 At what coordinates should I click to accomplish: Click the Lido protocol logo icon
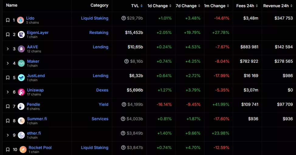pos(21,20)
